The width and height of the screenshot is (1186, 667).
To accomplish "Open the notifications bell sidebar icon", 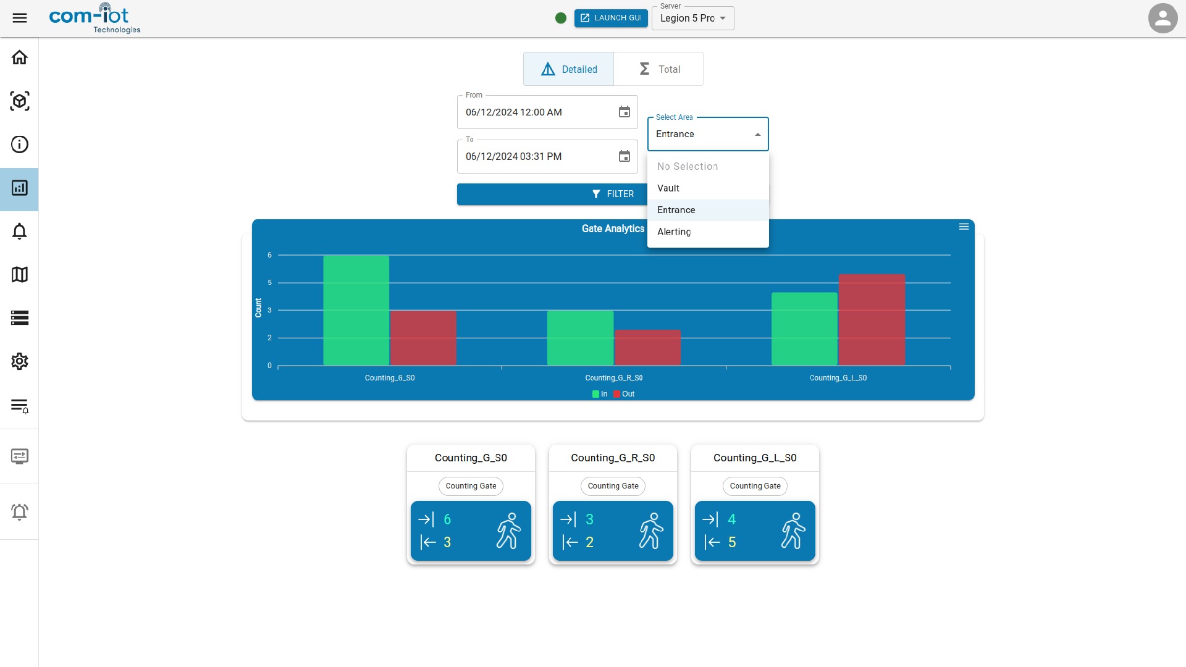I will [x=20, y=231].
